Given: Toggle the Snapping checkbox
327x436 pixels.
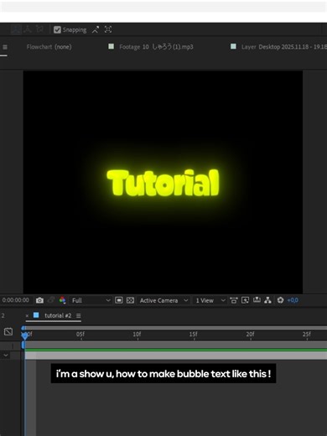Looking at the screenshot, I should (57, 29).
